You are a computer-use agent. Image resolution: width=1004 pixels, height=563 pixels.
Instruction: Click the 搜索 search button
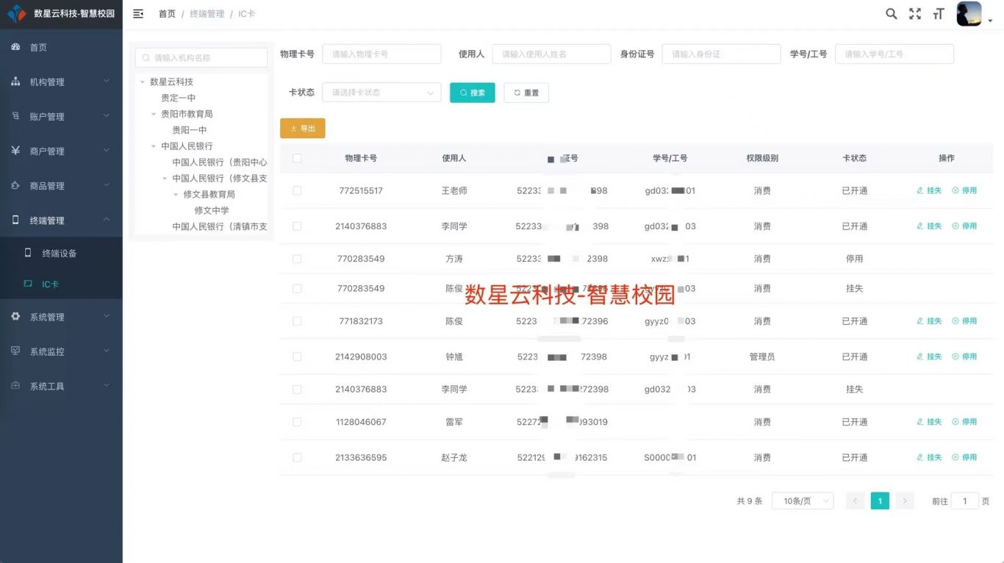(x=473, y=93)
